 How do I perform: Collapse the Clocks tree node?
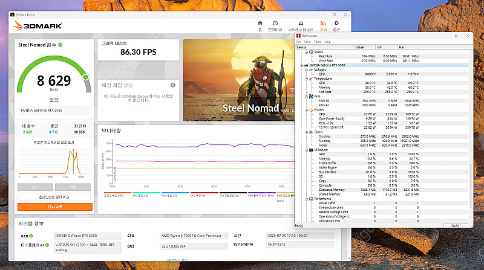coord(307,132)
